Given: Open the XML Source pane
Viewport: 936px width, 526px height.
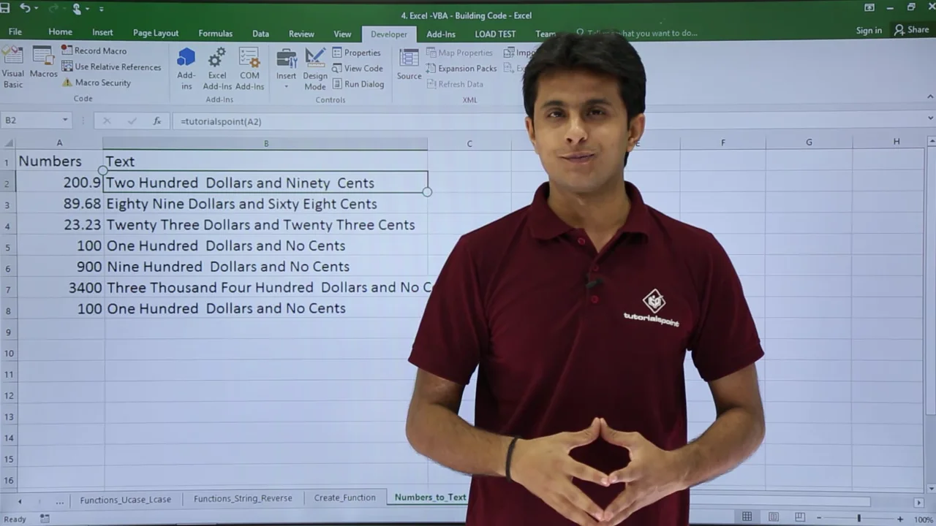Looking at the screenshot, I should tap(409, 64).
